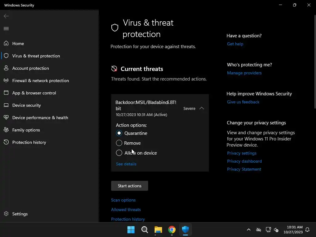This screenshot has width=316, height=237.
Task: Open Privacy settings link
Action: 242,153
